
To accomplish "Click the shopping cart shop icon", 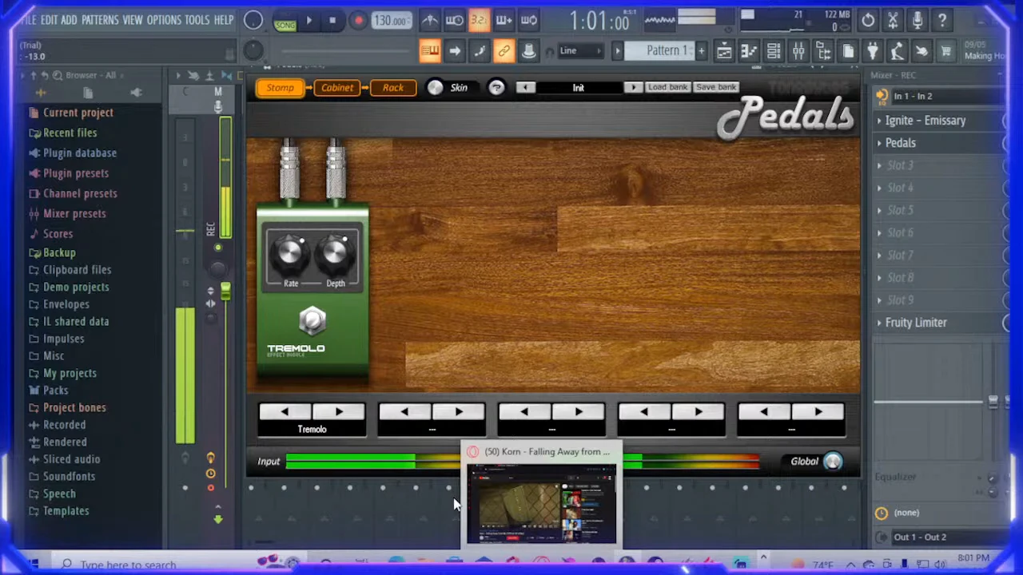I will tap(948, 50).
